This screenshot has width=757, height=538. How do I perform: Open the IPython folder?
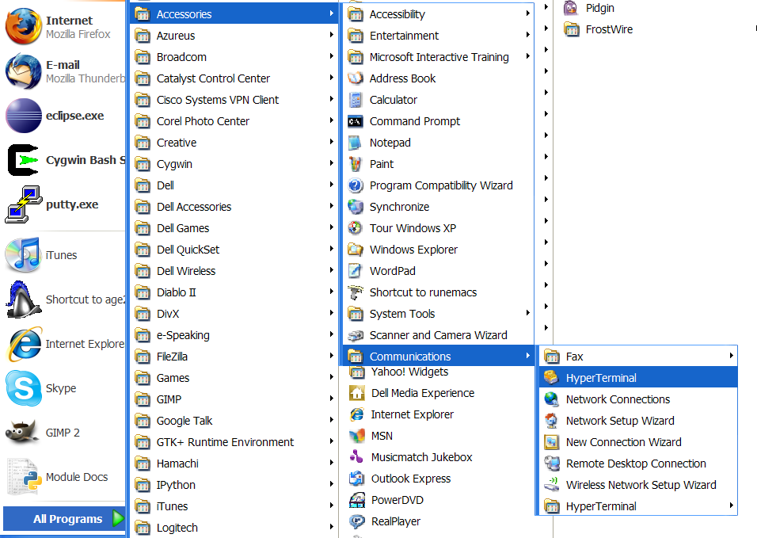click(x=234, y=485)
